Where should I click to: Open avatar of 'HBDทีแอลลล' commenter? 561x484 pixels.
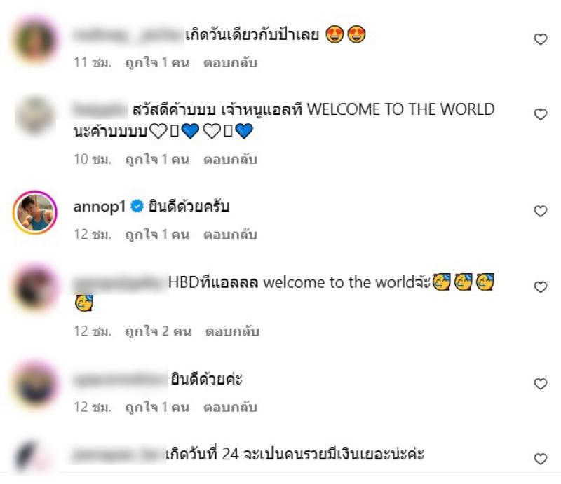(x=34, y=288)
